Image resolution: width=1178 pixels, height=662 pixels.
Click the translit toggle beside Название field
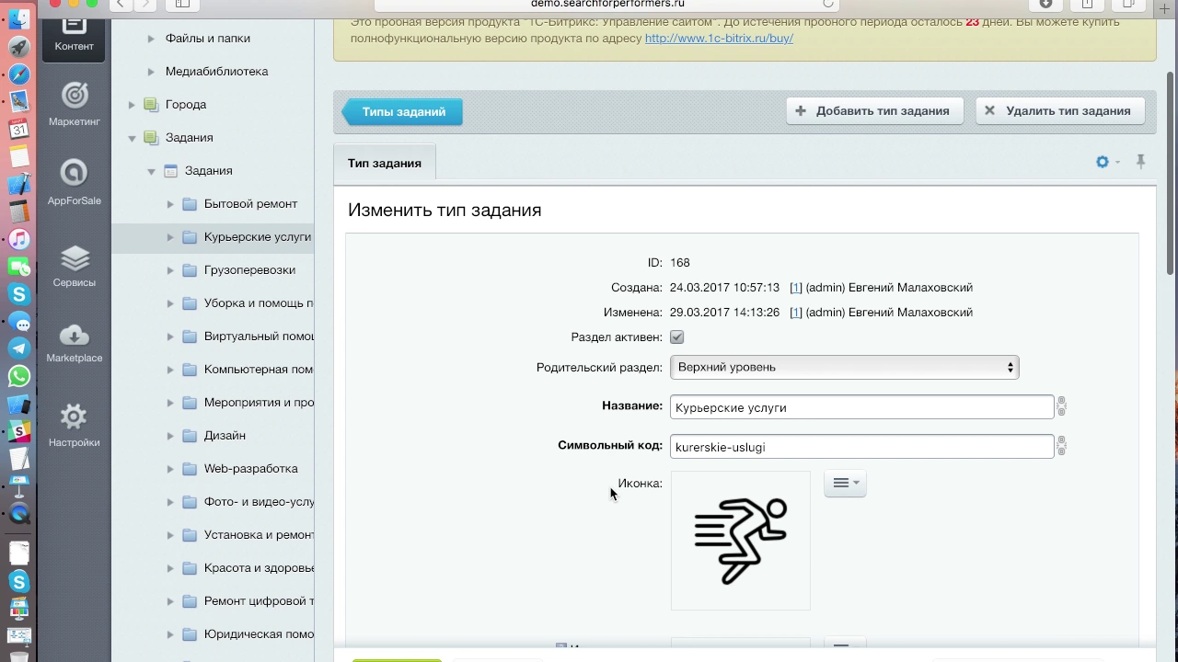(1061, 406)
